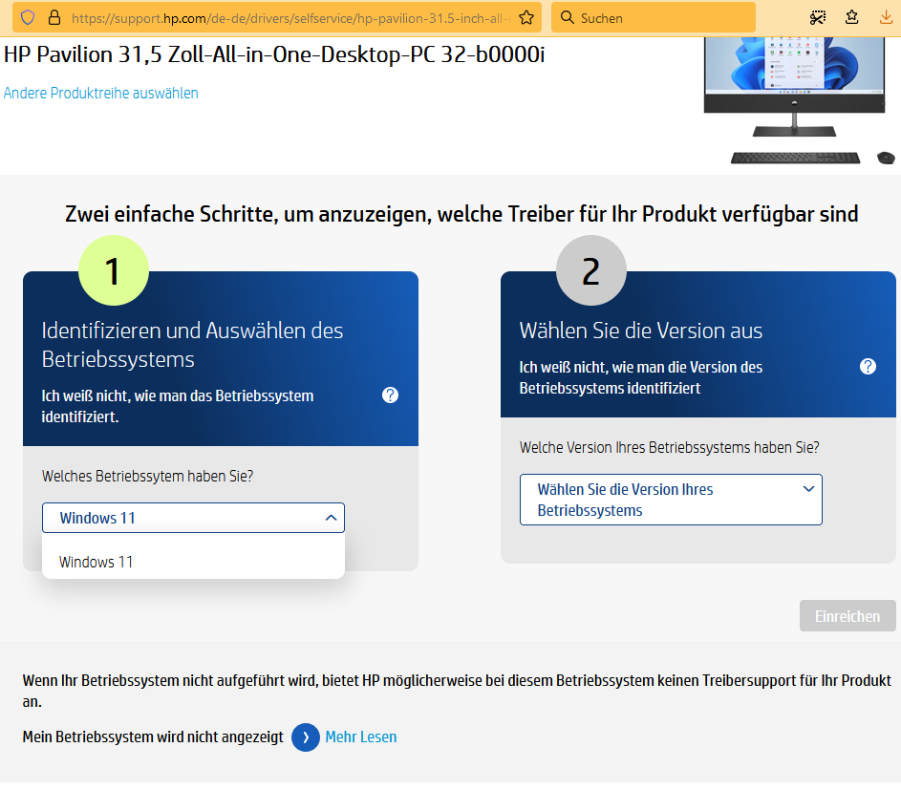Open the extensions icon in the toolbar
Viewport: 901px width, 790px height.
tap(852, 18)
